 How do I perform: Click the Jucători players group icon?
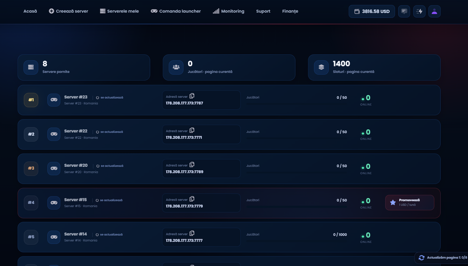(176, 67)
